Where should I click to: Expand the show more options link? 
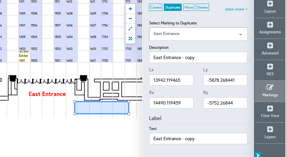click(236, 9)
